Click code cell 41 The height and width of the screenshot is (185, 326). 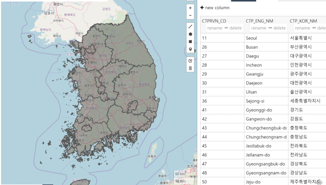(222, 110)
